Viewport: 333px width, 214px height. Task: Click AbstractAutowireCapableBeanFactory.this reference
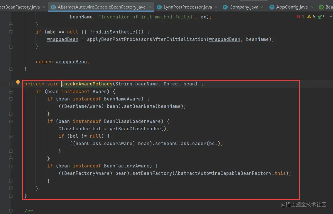[x=230, y=173]
